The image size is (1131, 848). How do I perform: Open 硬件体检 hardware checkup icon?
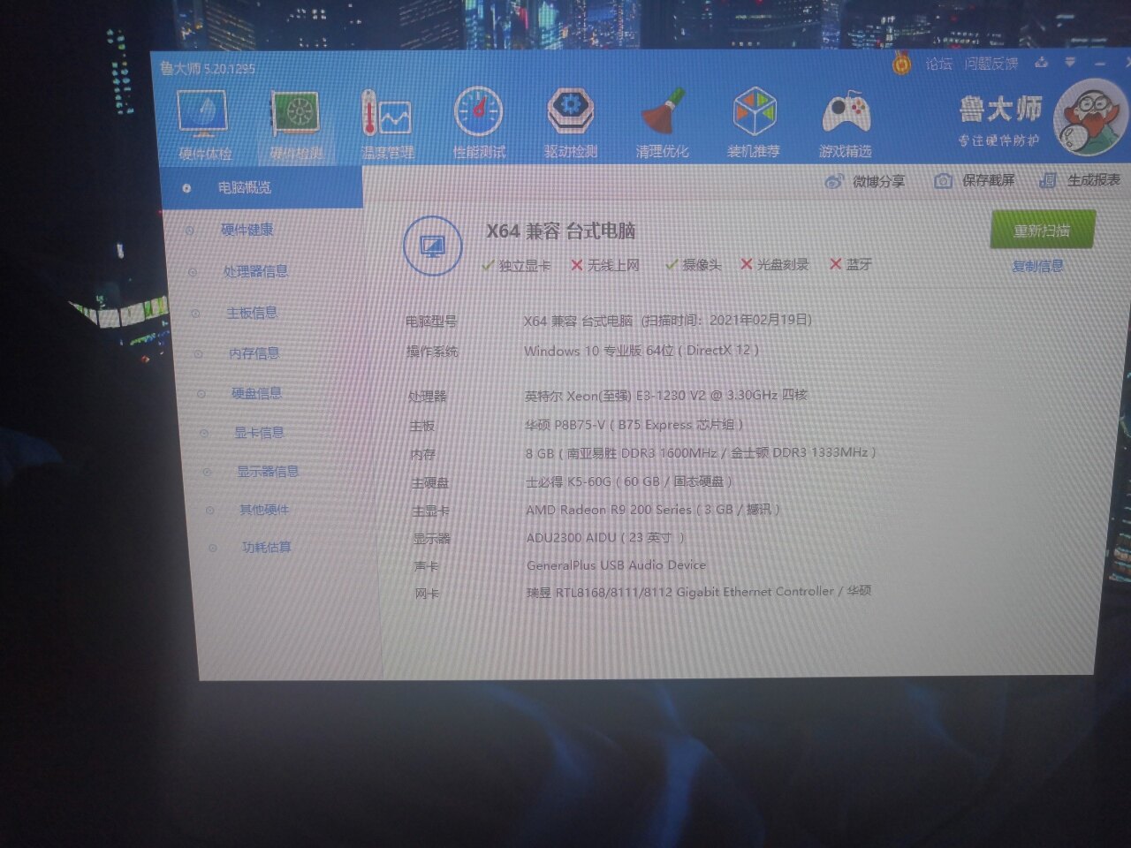pos(204,124)
